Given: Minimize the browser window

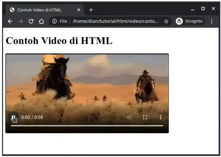Looking at the screenshot, I should 192,10.
